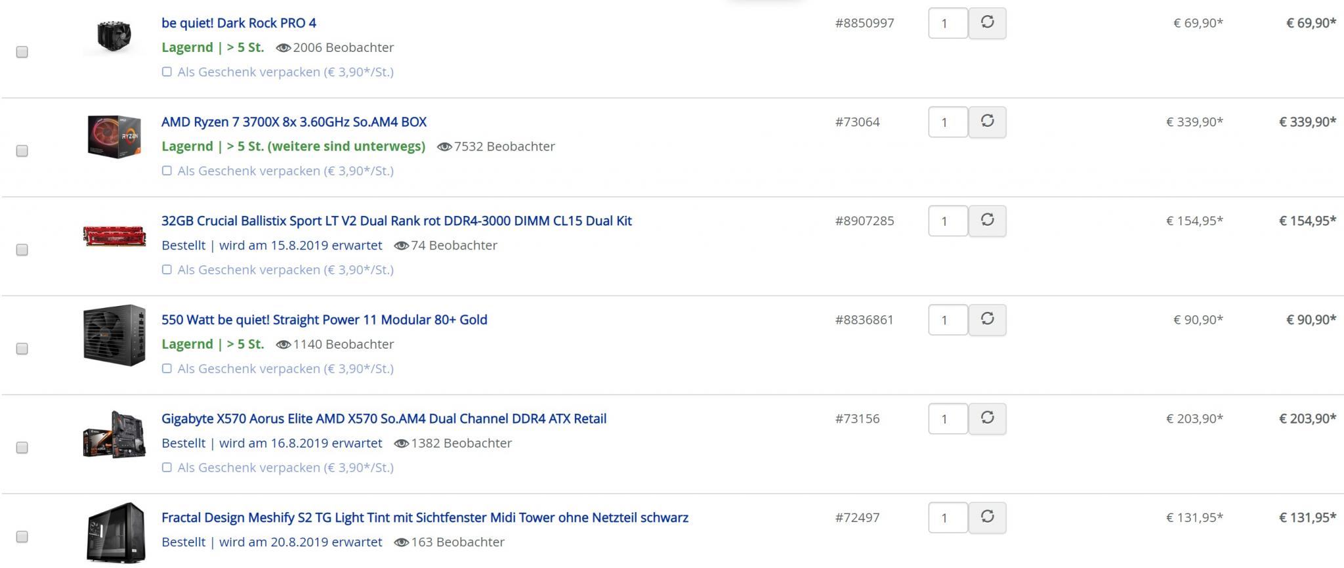Open 32GB Crucial Ballistix Sport LT product link
The width and height of the screenshot is (1344, 568).
(396, 221)
